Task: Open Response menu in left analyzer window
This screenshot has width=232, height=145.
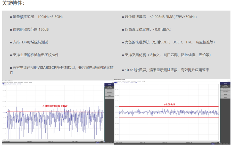Action: (x=12, y=82)
